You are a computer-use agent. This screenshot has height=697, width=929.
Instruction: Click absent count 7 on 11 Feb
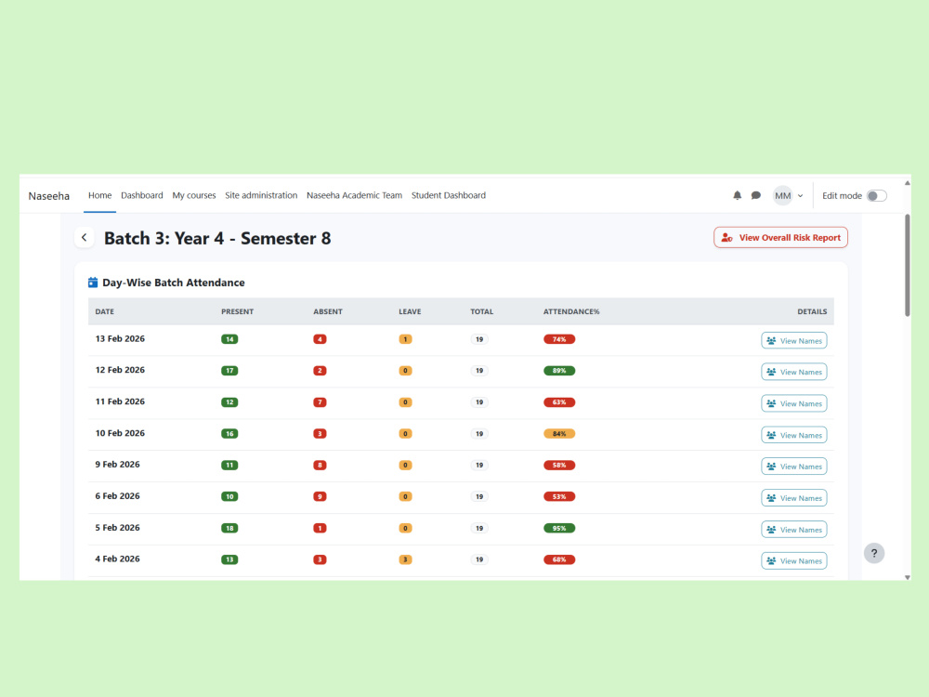pyautogui.click(x=320, y=402)
